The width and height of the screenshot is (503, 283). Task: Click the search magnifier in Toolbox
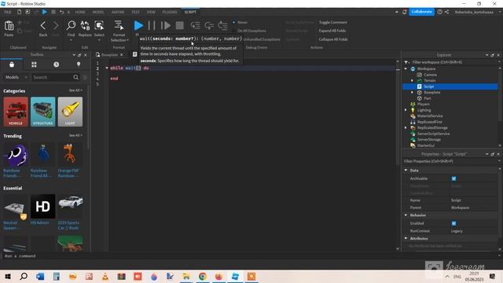[75, 77]
